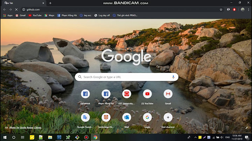Switch input language via ENG indicator
This screenshot has width=252, height=141.
[x=227, y=137]
